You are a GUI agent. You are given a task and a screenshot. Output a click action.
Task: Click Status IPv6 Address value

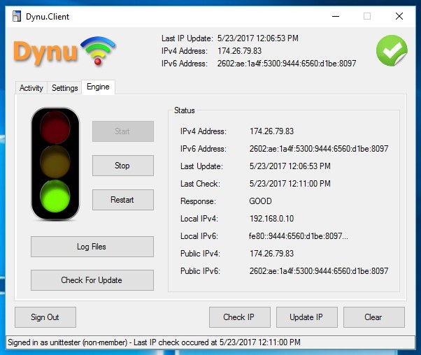coord(319,149)
